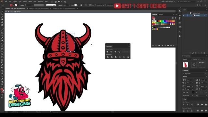
Task: Open the File menu
Action: pyautogui.click(x=6, y=2)
